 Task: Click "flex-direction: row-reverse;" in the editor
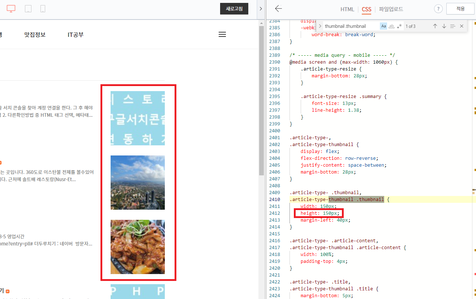pyautogui.click(x=339, y=158)
